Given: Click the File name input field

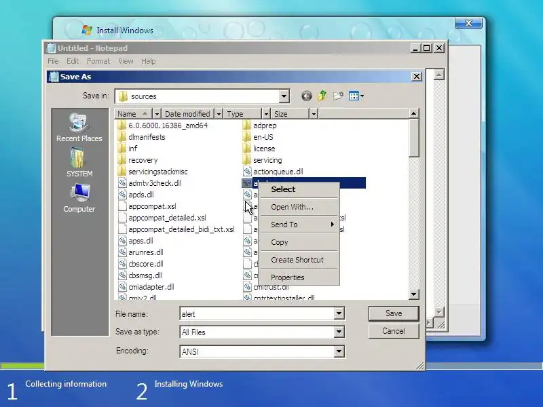Looking at the screenshot, I should tap(257, 313).
